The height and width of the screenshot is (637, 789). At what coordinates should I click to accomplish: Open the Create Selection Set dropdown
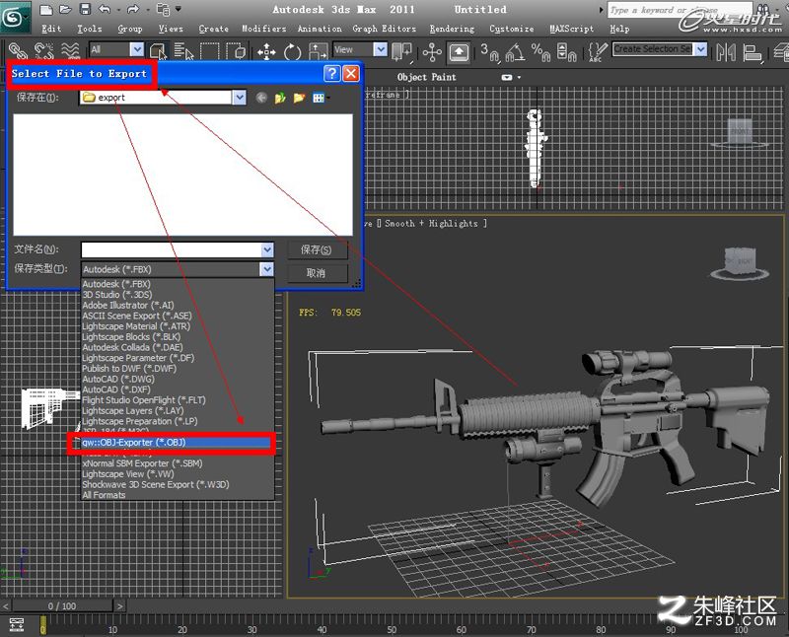[701, 48]
